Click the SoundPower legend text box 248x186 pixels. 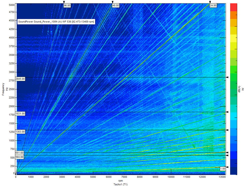coord(56,22)
